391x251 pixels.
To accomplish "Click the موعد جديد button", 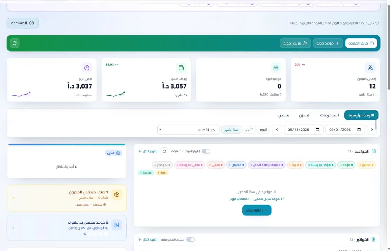I will tap(328, 43).
